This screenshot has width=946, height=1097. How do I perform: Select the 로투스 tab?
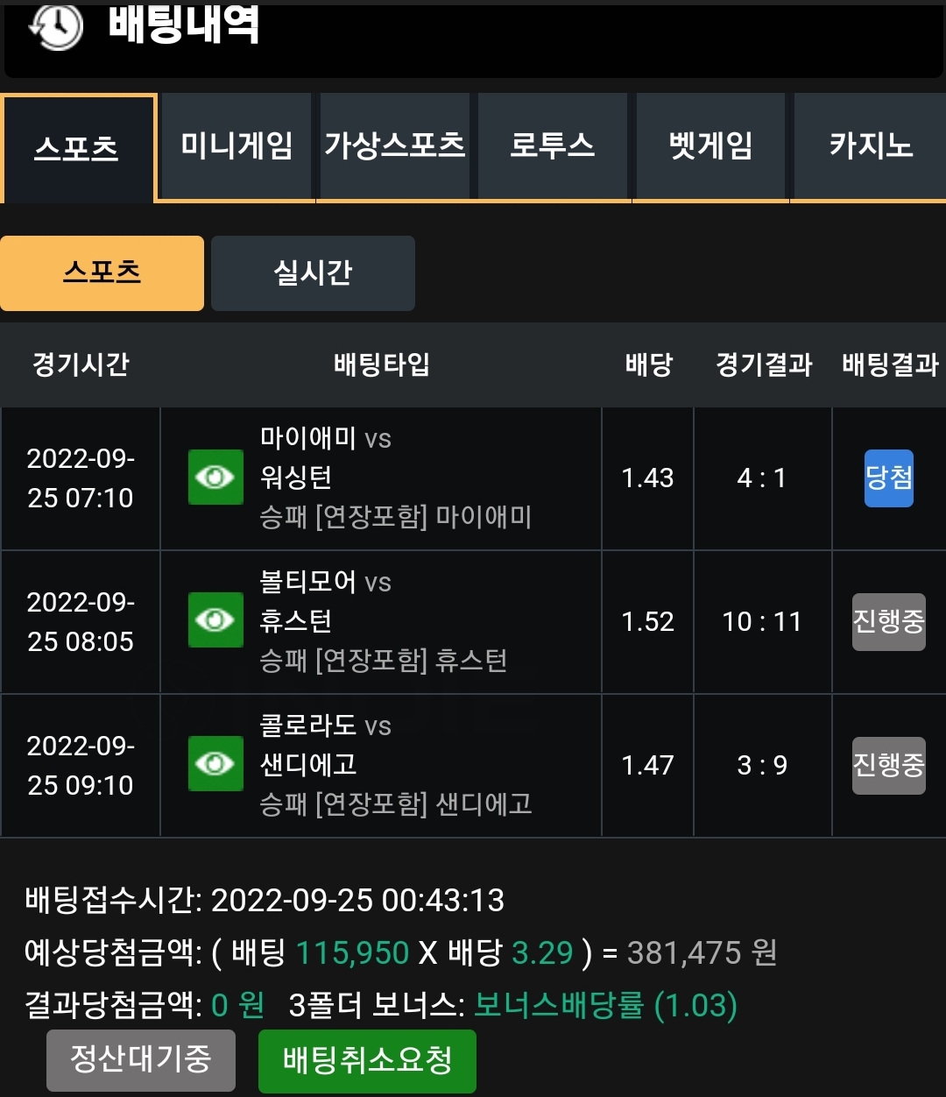553,146
